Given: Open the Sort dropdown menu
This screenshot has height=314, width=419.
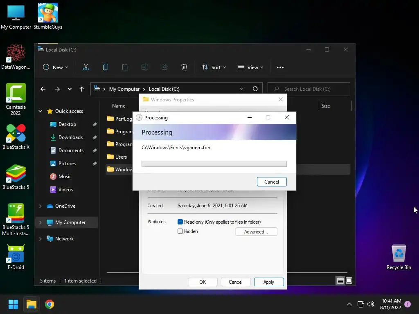Looking at the screenshot, I should (214, 67).
